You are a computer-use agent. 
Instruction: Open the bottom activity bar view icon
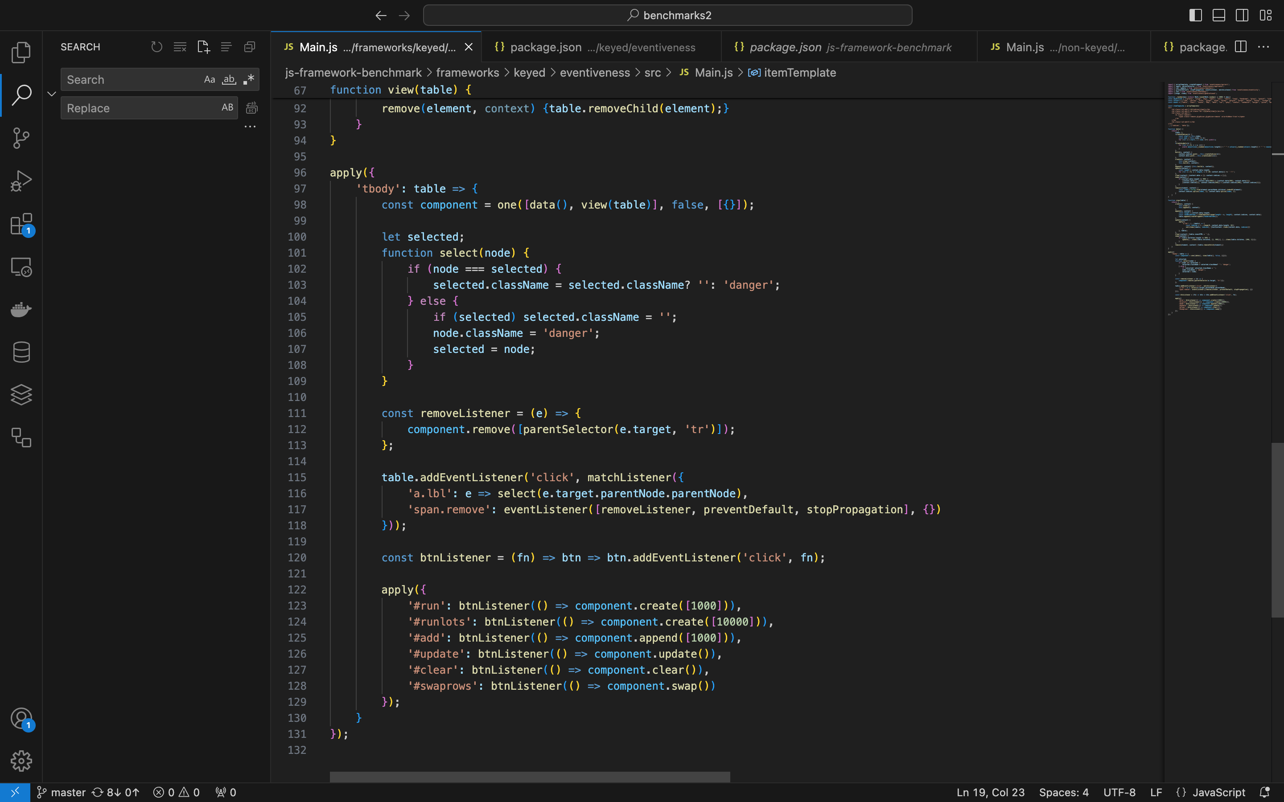coord(21,438)
